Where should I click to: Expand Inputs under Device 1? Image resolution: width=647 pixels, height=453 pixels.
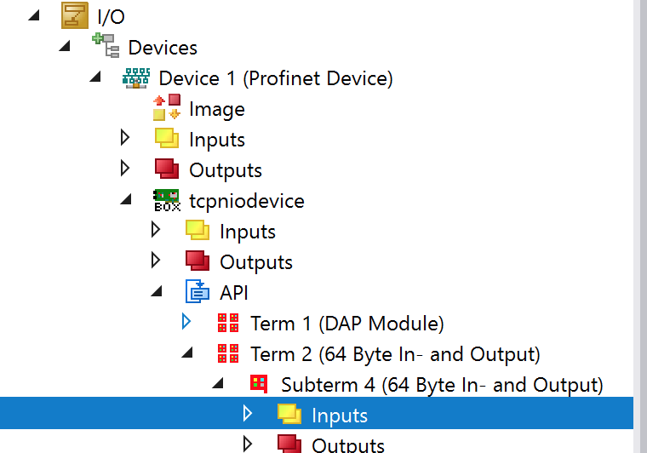pyautogui.click(x=125, y=138)
